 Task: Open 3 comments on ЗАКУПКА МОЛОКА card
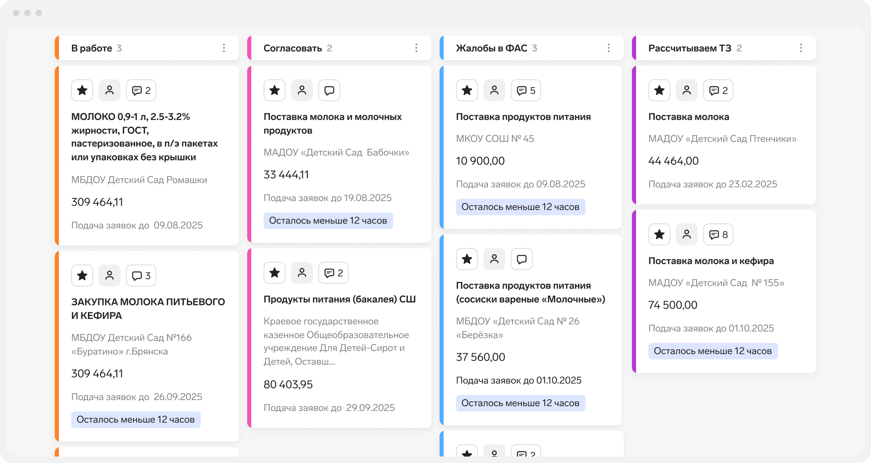click(141, 275)
